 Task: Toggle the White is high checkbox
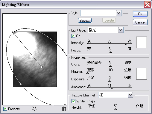click(x=73, y=101)
